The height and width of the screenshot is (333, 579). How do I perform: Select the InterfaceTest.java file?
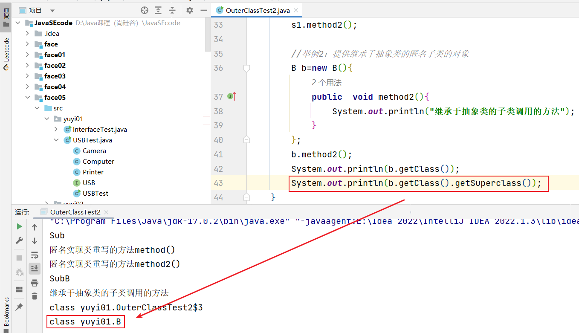coord(100,129)
